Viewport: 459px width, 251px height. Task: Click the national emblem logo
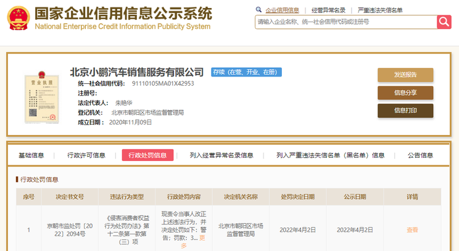pyautogui.click(x=17, y=19)
